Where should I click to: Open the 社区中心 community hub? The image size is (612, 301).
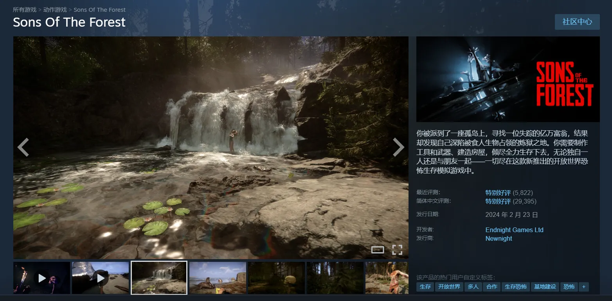pos(577,22)
